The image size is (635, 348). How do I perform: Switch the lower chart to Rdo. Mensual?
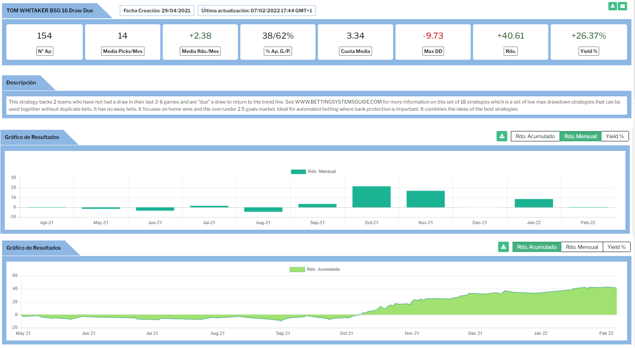click(582, 247)
